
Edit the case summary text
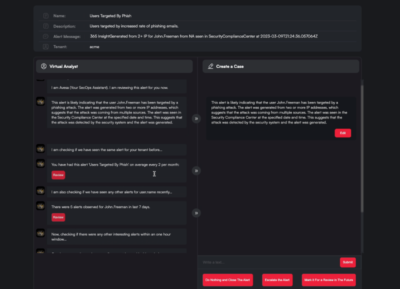(x=343, y=132)
